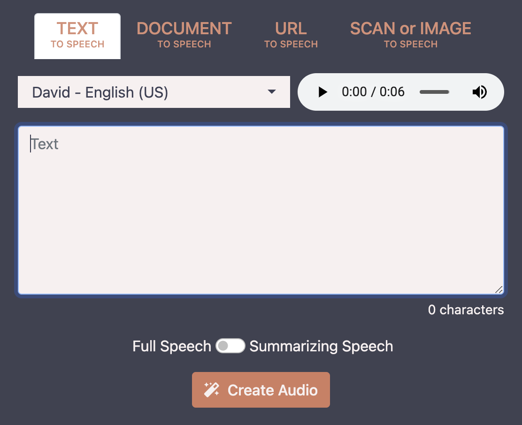Click the resize handle of the text area
Screen dimensions: 522x425
tap(499, 290)
